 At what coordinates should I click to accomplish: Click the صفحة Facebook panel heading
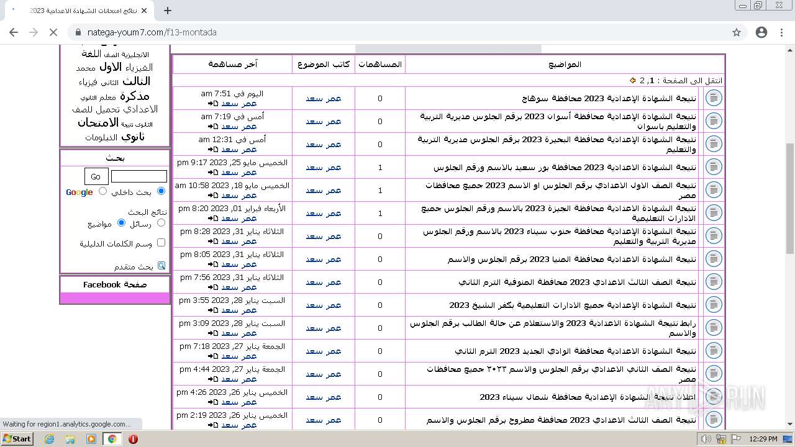point(115,284)
